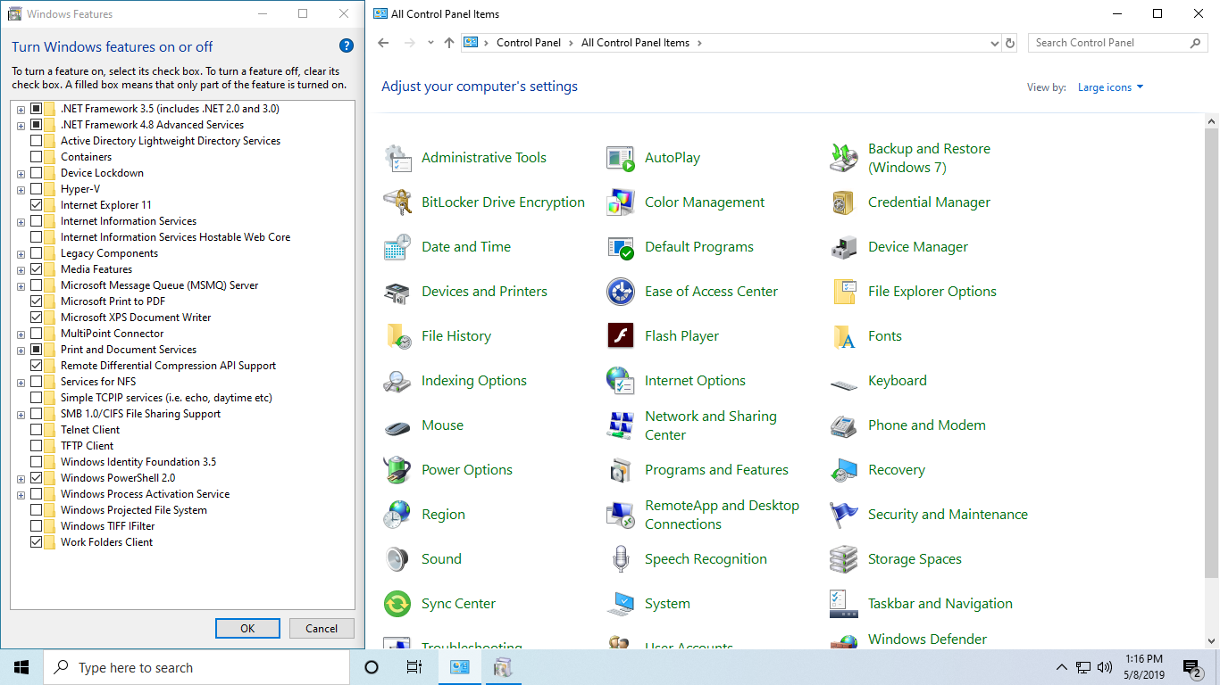Open the BitLocker Drive Encryption icon
Screen dimensions: 1220x685
click(x=397, y=202)
